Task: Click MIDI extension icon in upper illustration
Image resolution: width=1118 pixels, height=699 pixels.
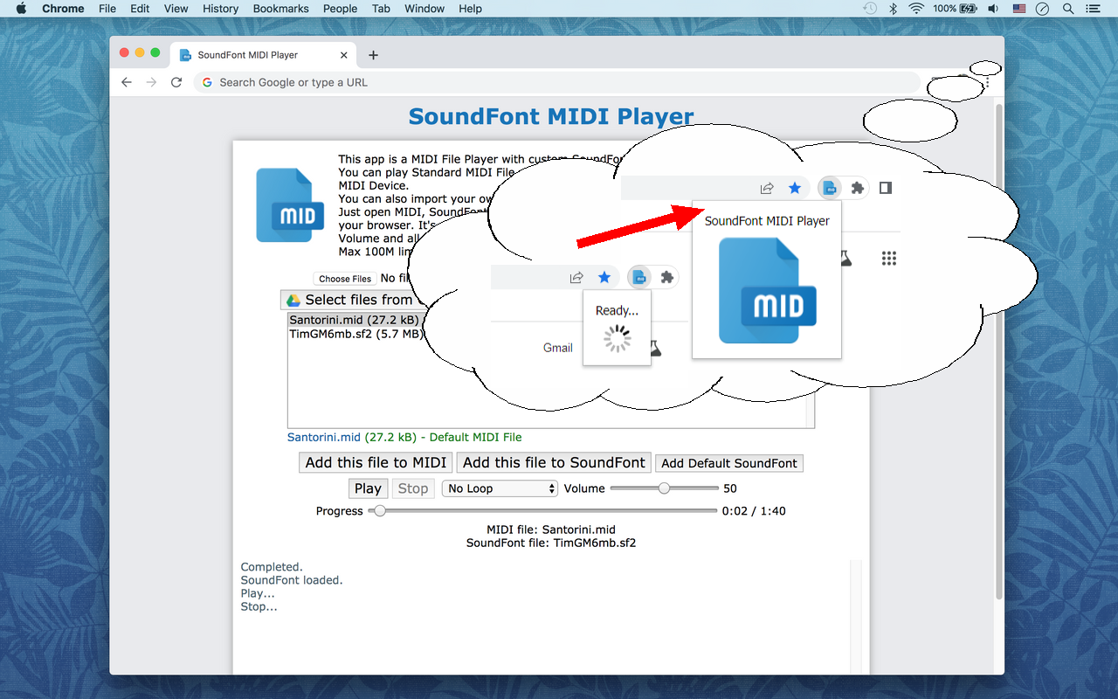Action: [831, 188]
